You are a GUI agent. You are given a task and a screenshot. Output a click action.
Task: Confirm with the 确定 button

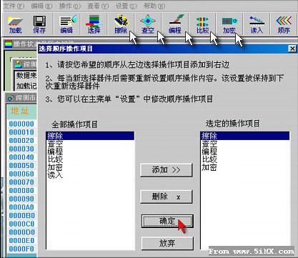pos(167,221)
